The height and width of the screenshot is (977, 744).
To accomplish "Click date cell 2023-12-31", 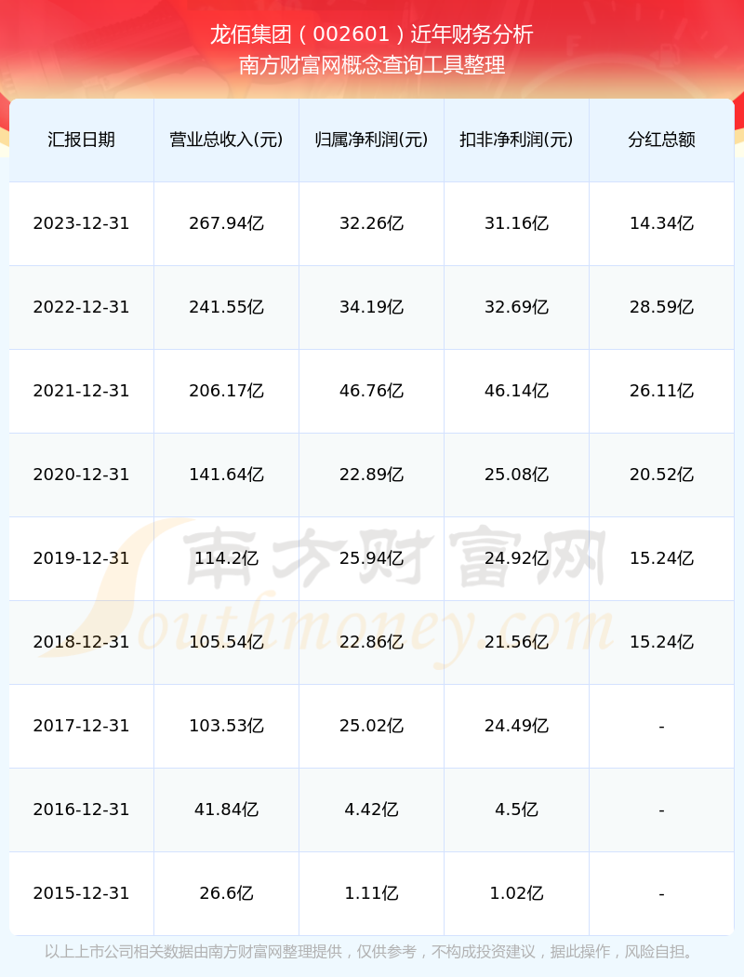I will pyautogui.click(x=82, y=223).
